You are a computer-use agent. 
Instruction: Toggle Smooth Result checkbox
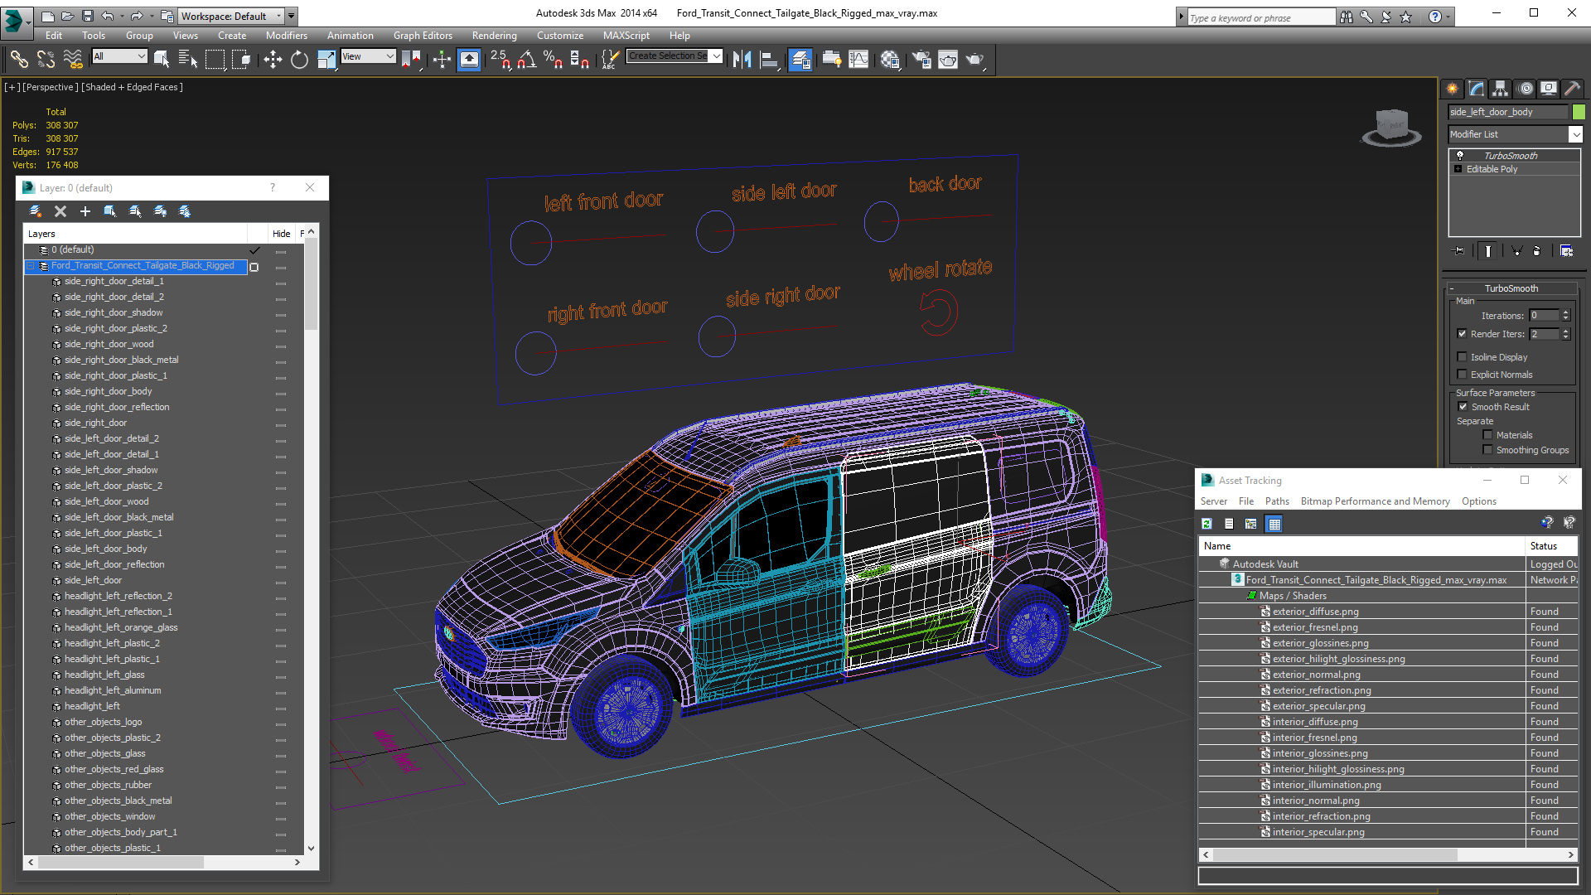(x=1463, y=407)
